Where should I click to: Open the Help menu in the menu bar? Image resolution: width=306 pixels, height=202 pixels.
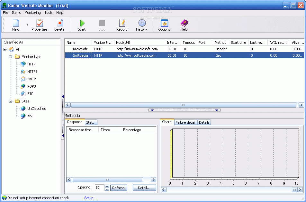click(59, 13)
